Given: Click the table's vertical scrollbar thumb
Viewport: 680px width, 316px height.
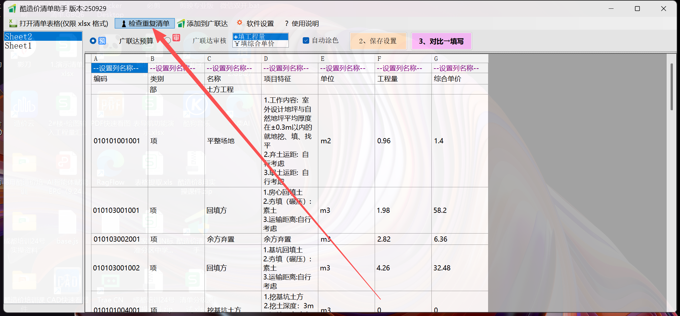Looking at the screenshot, I should point(672,87).
